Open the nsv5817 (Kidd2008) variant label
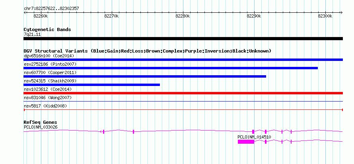The width and height of the screenshot is (354, 164). coord(45,106)
